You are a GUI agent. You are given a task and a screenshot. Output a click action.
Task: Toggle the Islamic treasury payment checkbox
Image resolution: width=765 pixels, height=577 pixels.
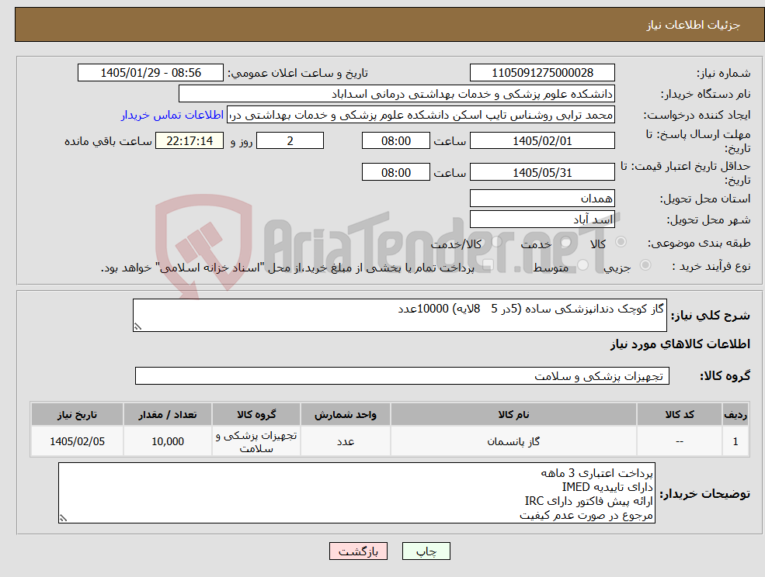click(x=488, y=265)
